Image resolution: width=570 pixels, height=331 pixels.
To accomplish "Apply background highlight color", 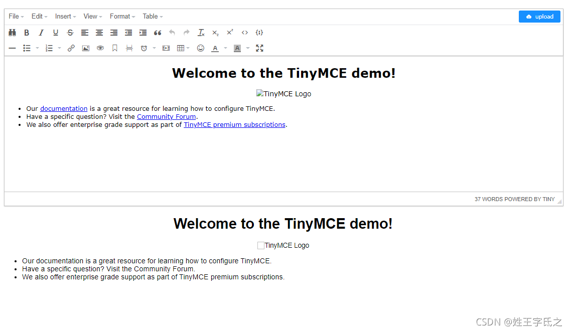I will pyautogui.click(x=237, y=48).
